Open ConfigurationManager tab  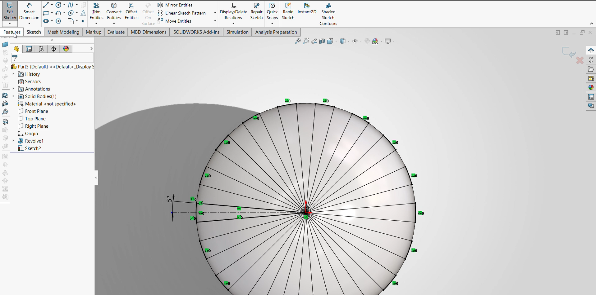(41, 49)
